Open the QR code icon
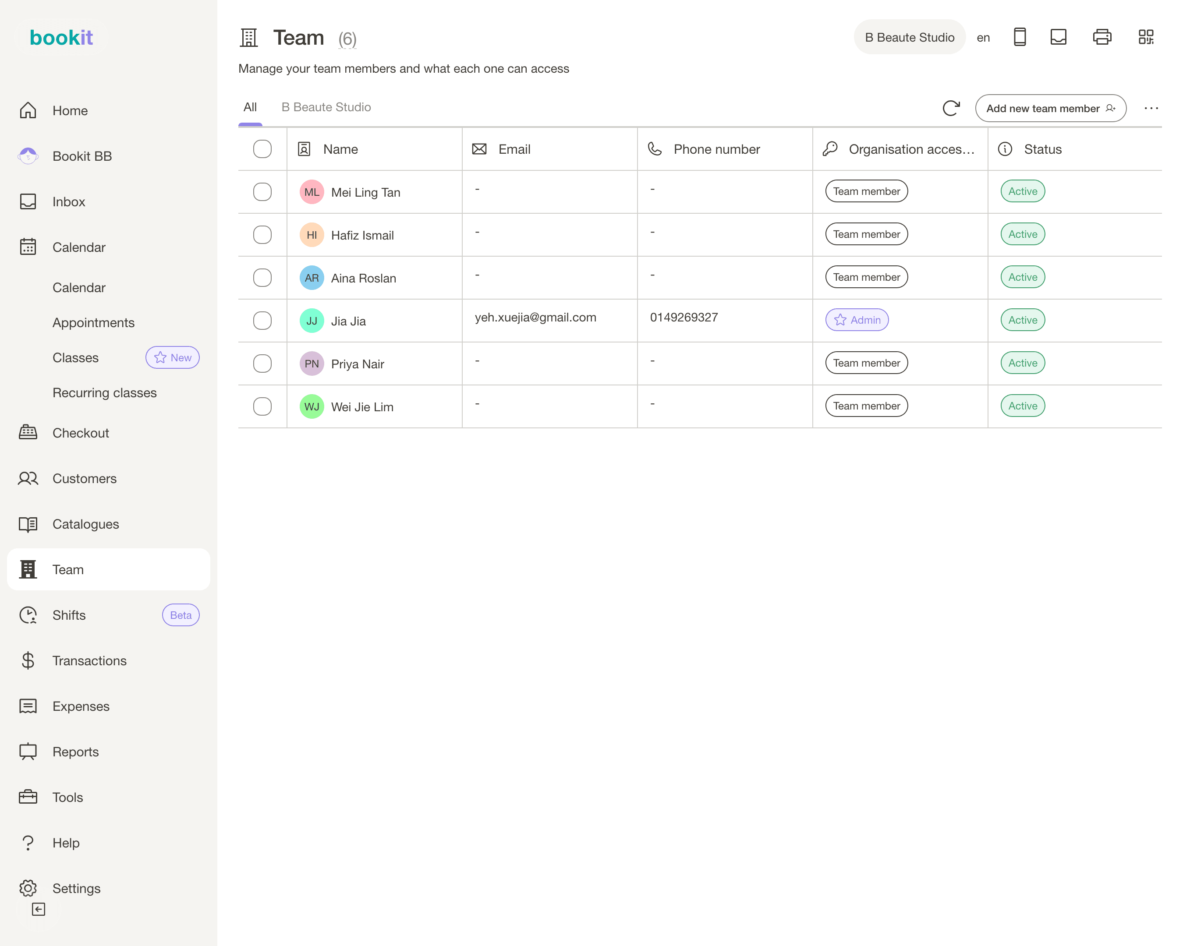The image size is (1183, 946). [1146, 37]
